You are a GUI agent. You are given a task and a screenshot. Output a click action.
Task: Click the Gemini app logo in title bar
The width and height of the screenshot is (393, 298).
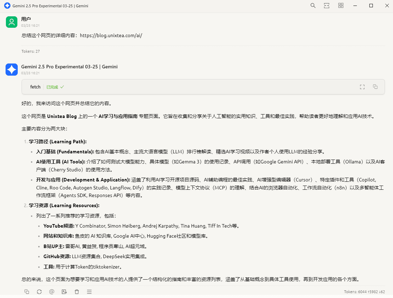tap(7, 6)
